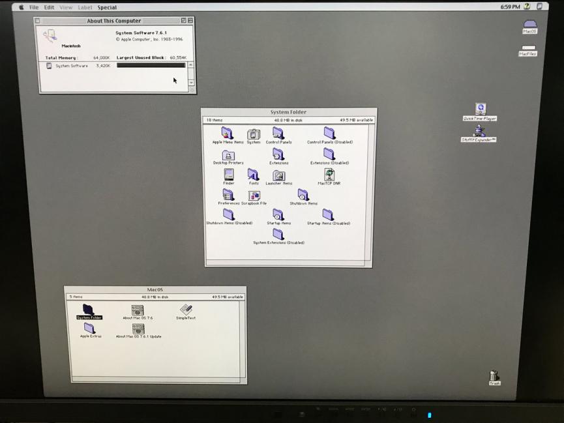Select the Finder icon in System Folder
The width and height of the screenshot is (564, 423).
(229, 175)
